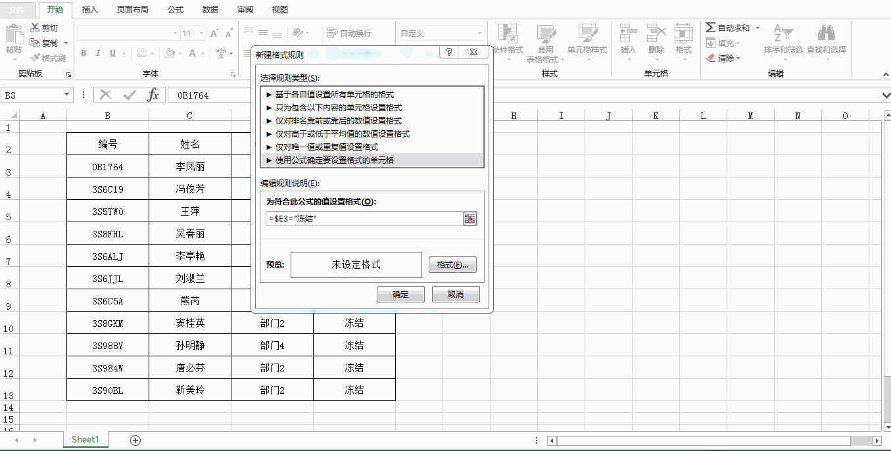This screenshot has height=451, width=891.
Task: Select rule type 只为包含以下内容的单元格设置格式
Action: point(372,108)
